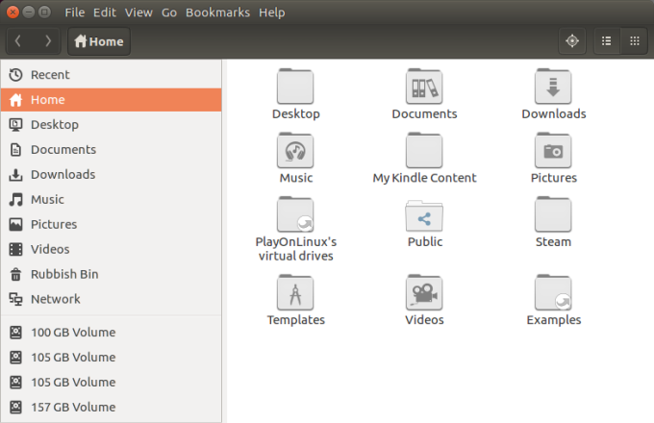Select Videos in the sidebar
This screenshot has width=654, height=423.
click(111, 249)
